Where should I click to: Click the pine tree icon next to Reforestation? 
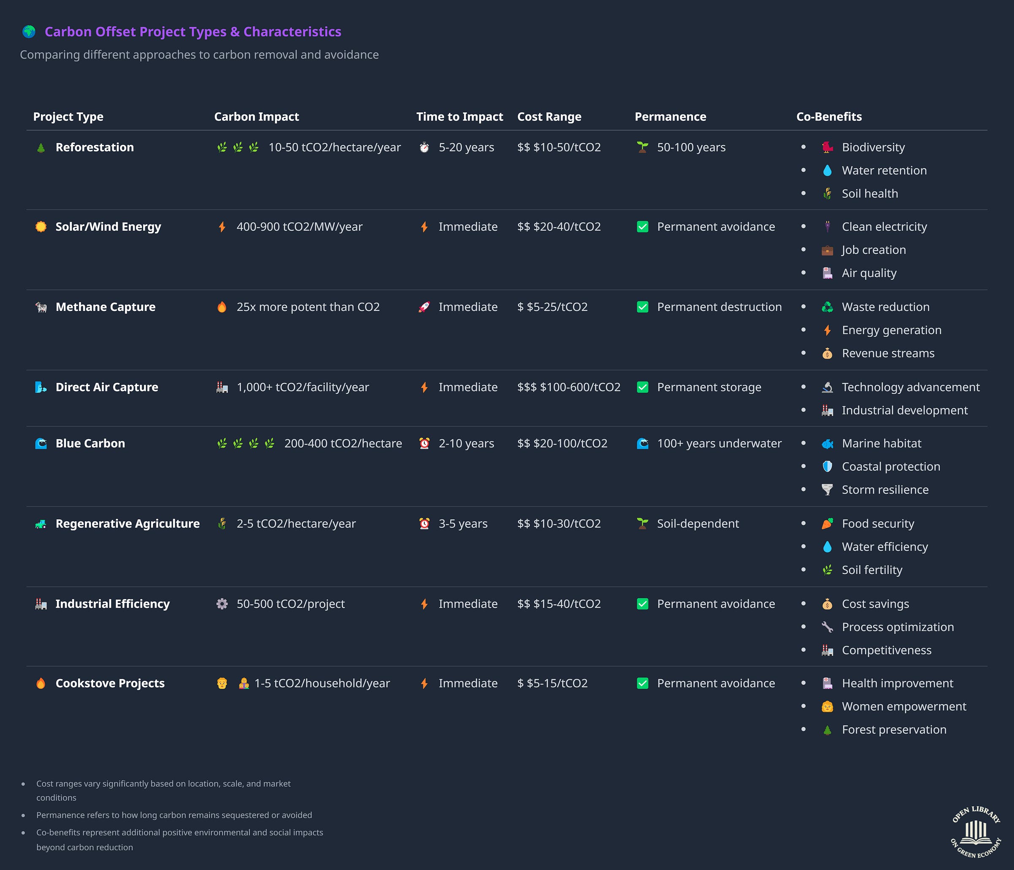[41, 148]
